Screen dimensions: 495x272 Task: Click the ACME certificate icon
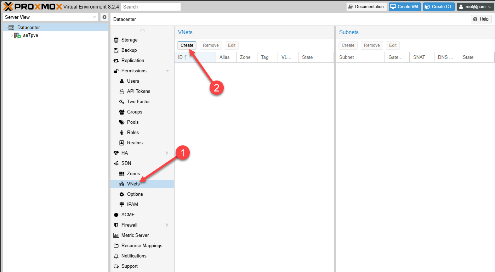point(116,215)
